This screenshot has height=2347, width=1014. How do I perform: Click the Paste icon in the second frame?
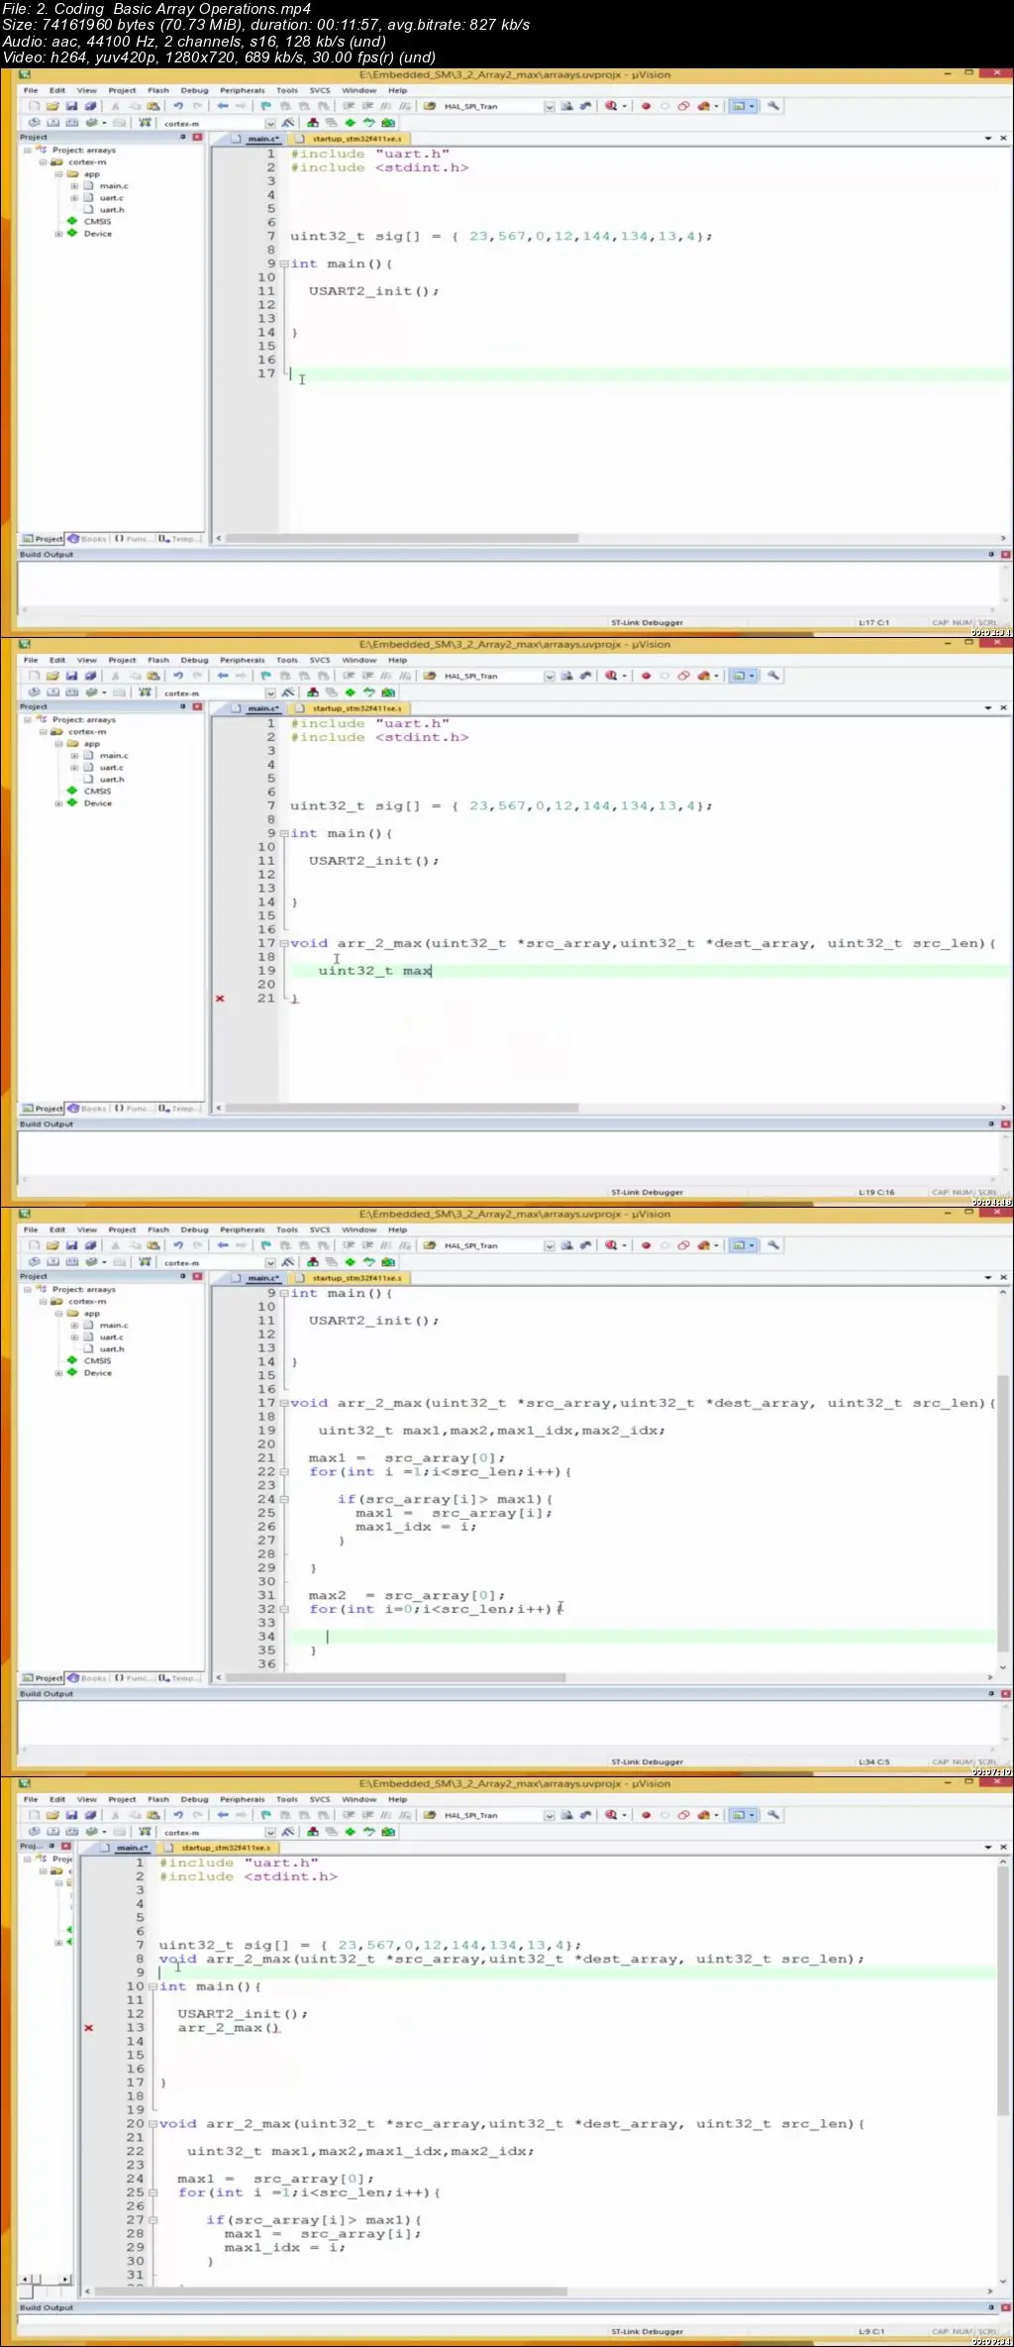pos(152,676)
